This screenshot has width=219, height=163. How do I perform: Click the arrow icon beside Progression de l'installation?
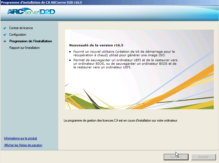(x=5, y=41)
